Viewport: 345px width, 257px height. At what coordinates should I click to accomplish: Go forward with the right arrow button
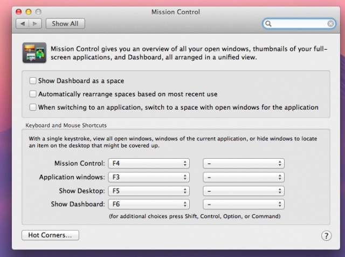click(35, 24)
